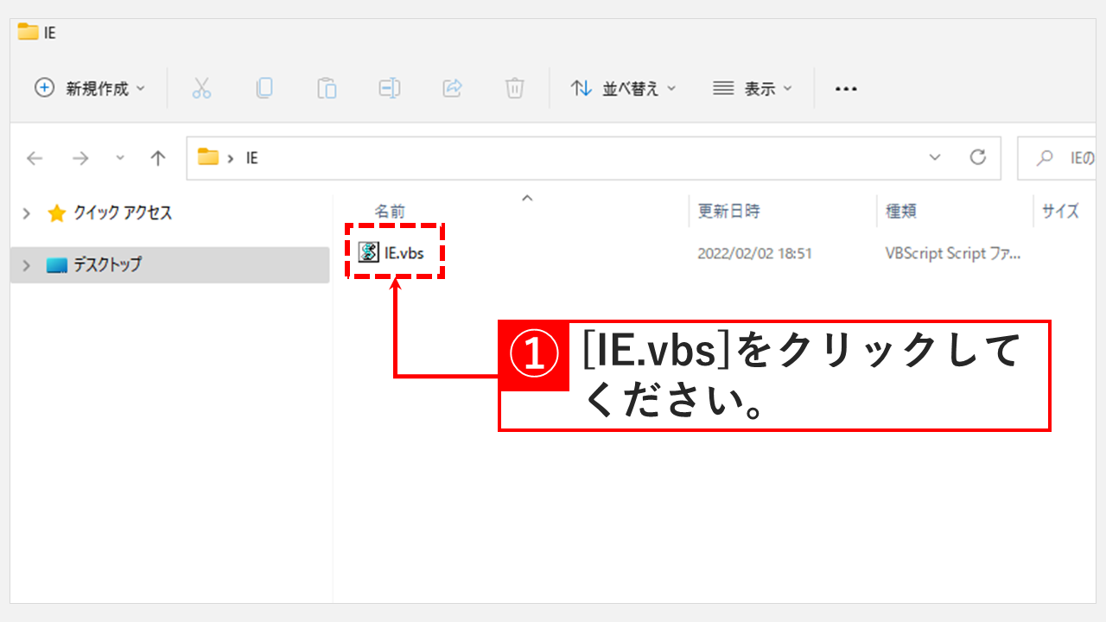Click the Copy icon in toolbar
Image resolution: width=1106 pixels, height=622 pixels.
(264, 88)
